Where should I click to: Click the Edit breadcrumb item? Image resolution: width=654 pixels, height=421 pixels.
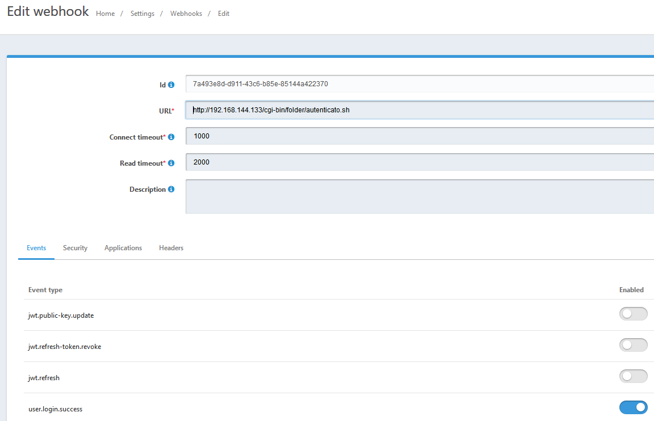tap(224, 14)
